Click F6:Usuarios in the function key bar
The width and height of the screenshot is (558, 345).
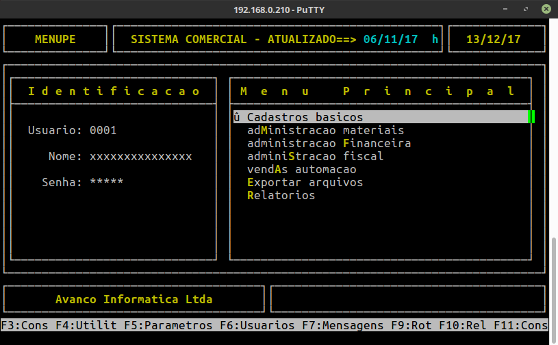click(257, 325)
